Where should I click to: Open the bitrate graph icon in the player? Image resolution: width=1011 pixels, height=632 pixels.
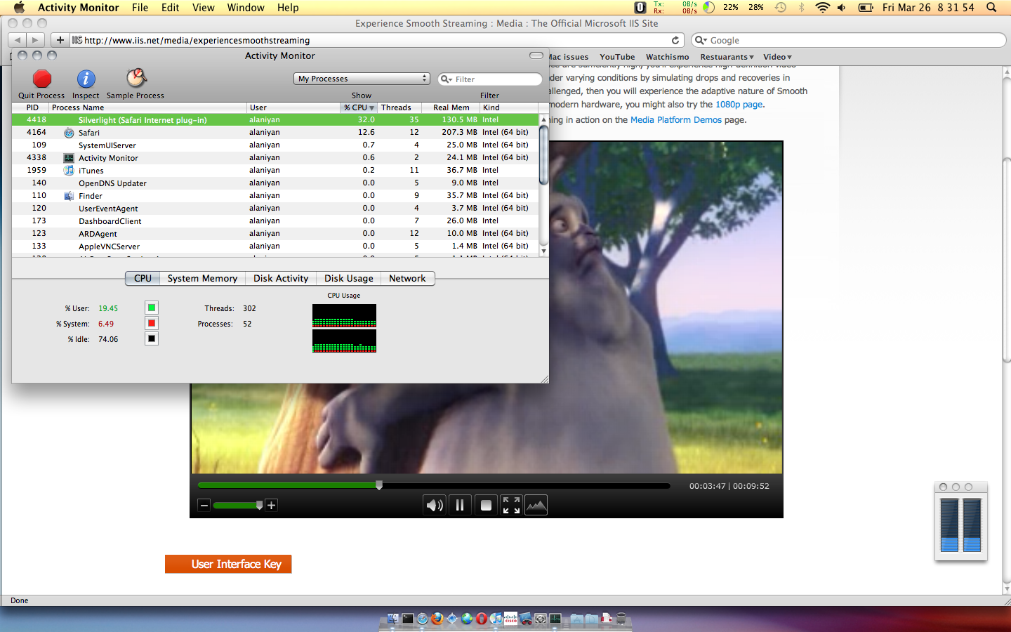536,505
